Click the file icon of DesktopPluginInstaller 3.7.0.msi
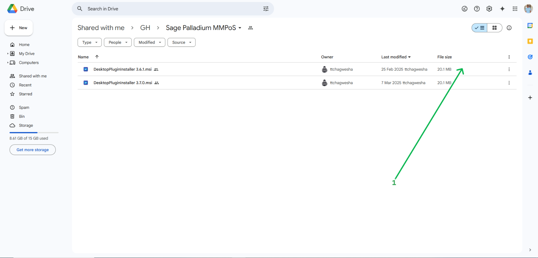This screenshot has height=258, width=538. tap(86, 83)
